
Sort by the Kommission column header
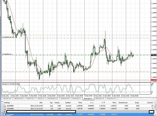point(123,103)
